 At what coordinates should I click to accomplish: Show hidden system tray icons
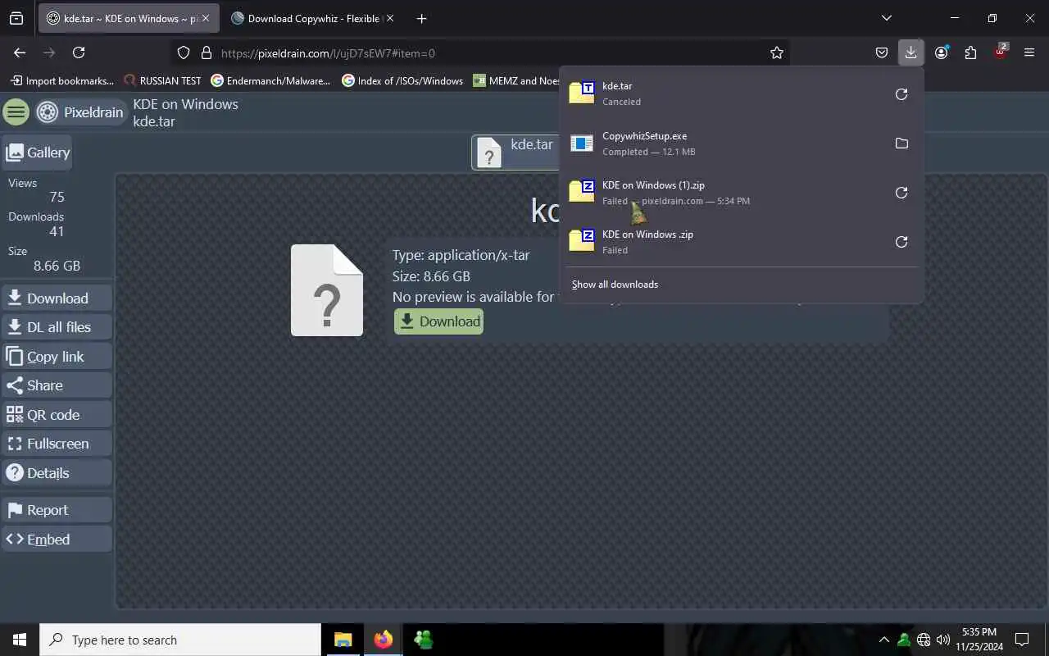(x=883, y=640)
